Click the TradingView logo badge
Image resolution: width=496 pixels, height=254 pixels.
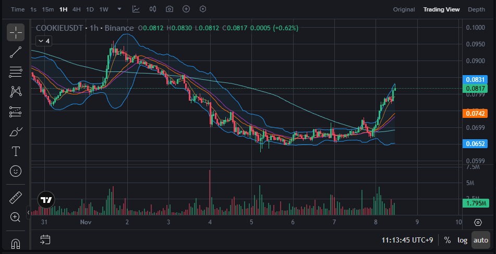point(46,200)
